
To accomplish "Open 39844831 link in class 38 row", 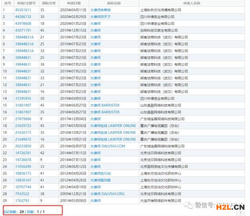I will pyautogui.click(x=23, y=65).
